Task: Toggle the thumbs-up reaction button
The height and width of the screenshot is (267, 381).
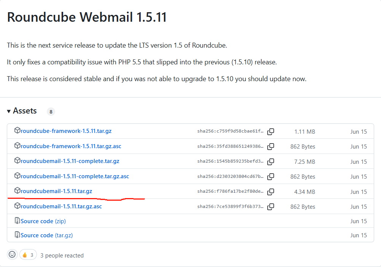Action: click(x=28, y=255)
